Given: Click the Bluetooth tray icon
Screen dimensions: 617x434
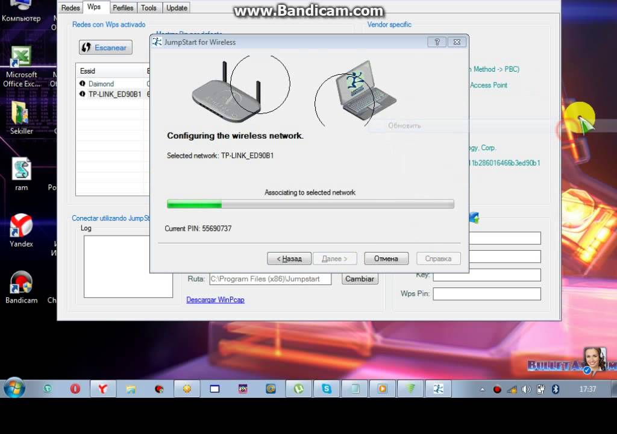Looking at the screenshot, I should click(555, 389).
